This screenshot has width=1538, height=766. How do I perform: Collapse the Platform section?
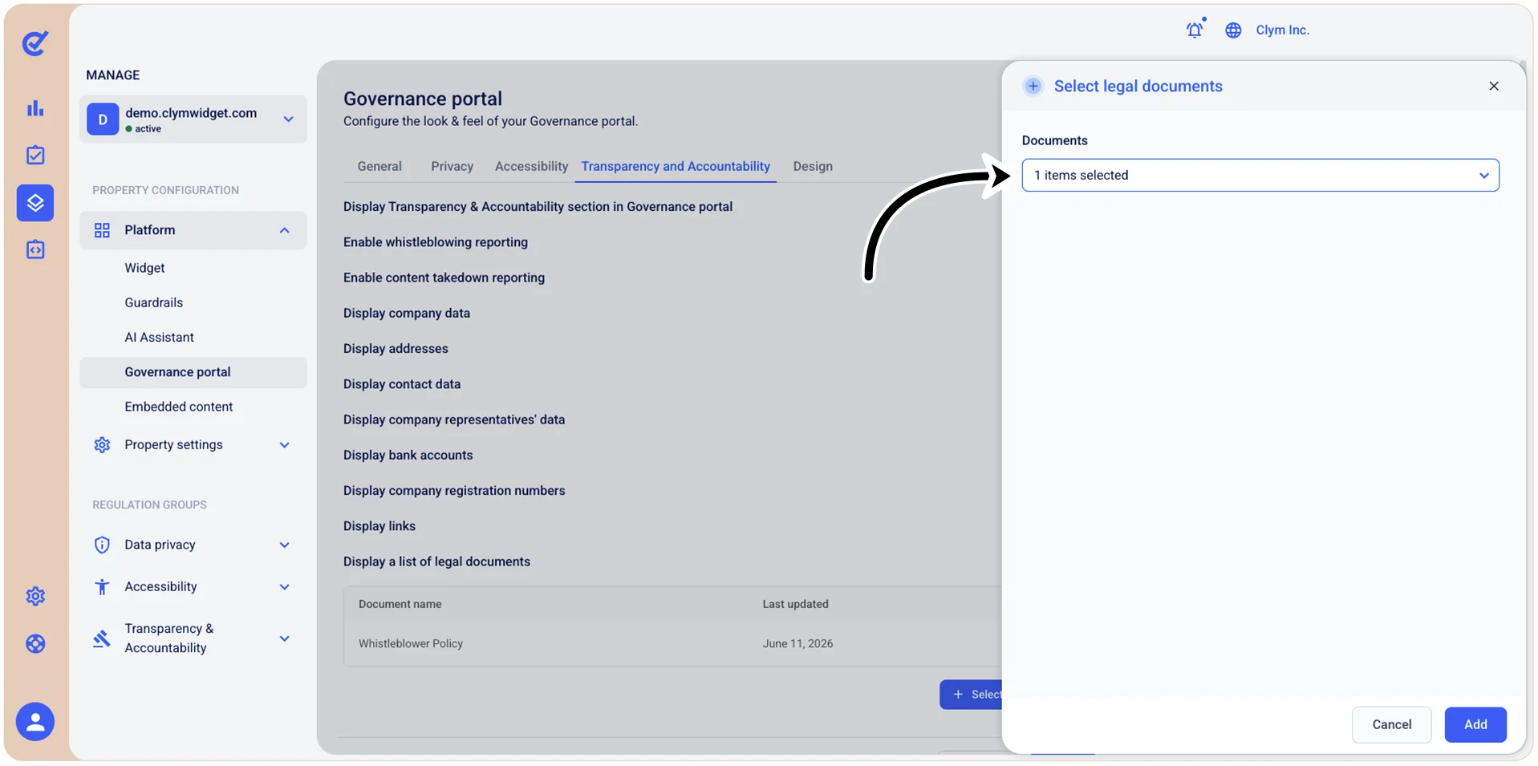[284, 230]
